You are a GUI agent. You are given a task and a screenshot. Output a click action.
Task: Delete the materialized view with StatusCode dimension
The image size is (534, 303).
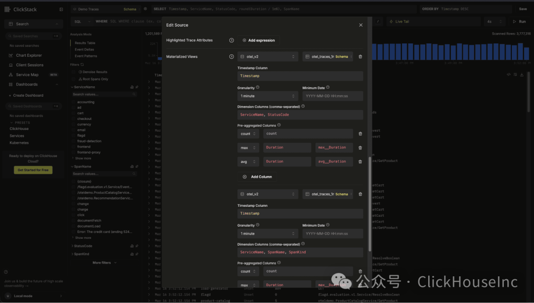tap(360, 57)
